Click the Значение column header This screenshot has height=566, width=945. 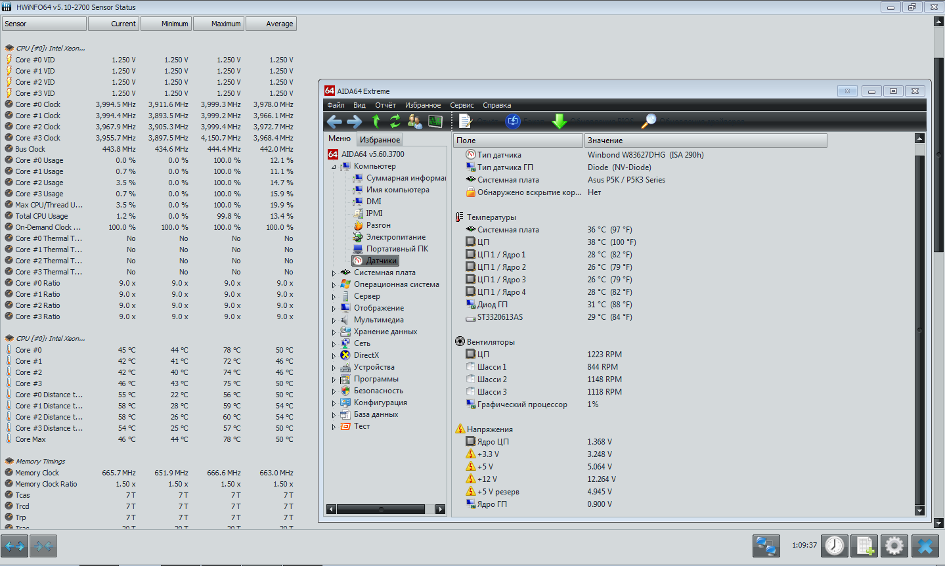coord(705,141)
